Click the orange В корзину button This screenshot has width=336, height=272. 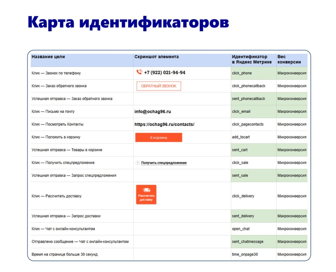coord(159,138)
